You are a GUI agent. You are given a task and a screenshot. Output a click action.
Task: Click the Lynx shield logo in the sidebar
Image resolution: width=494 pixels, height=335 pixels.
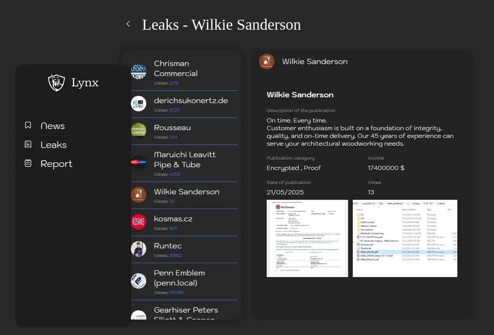coord(56,82)
